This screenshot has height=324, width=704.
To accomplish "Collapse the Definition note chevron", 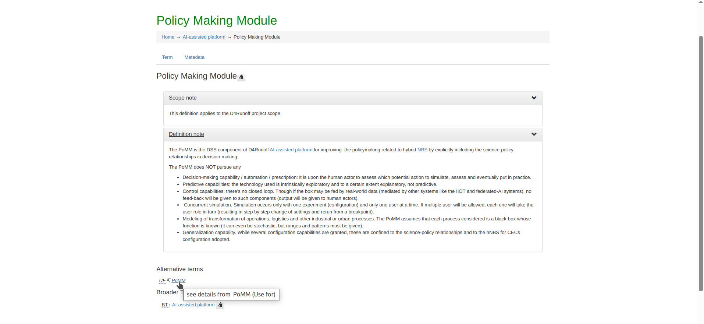I will click(x=534, y=134).
